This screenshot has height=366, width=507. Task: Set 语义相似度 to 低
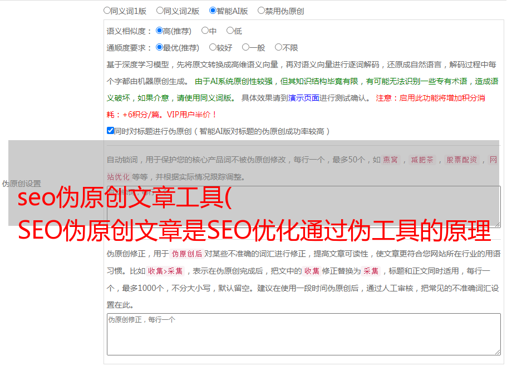click(230, 31)
